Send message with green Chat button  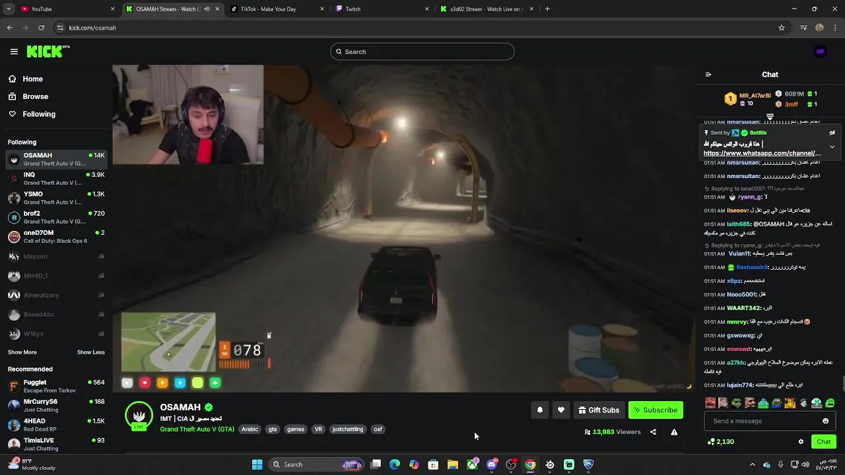[823, 441]
